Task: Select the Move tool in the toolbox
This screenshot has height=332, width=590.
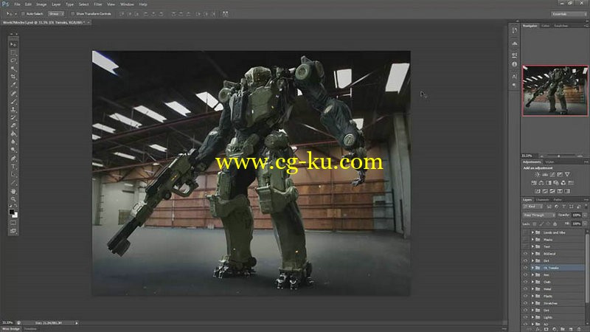Action: [13, 44]
